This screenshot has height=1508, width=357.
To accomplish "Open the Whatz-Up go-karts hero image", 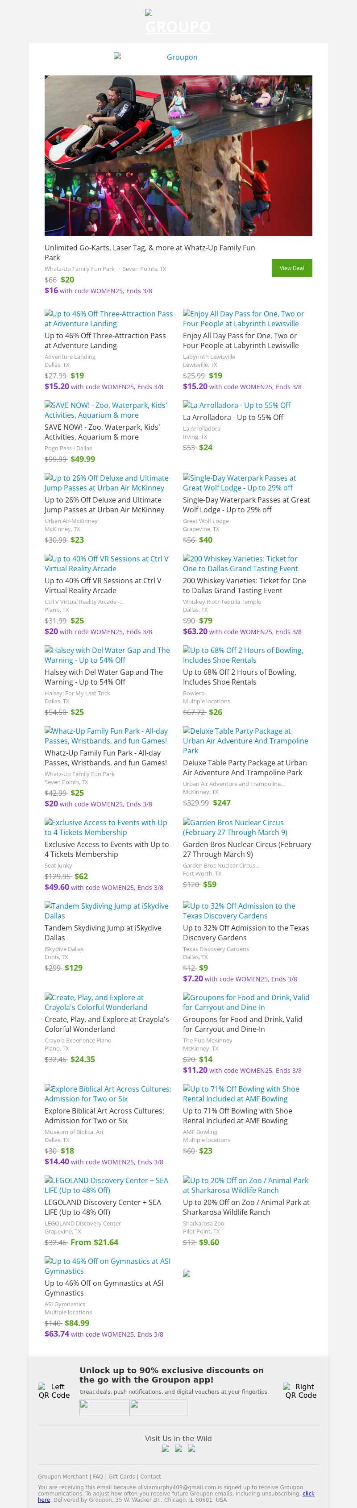I will pyautogui.click(x=178, y=155).
